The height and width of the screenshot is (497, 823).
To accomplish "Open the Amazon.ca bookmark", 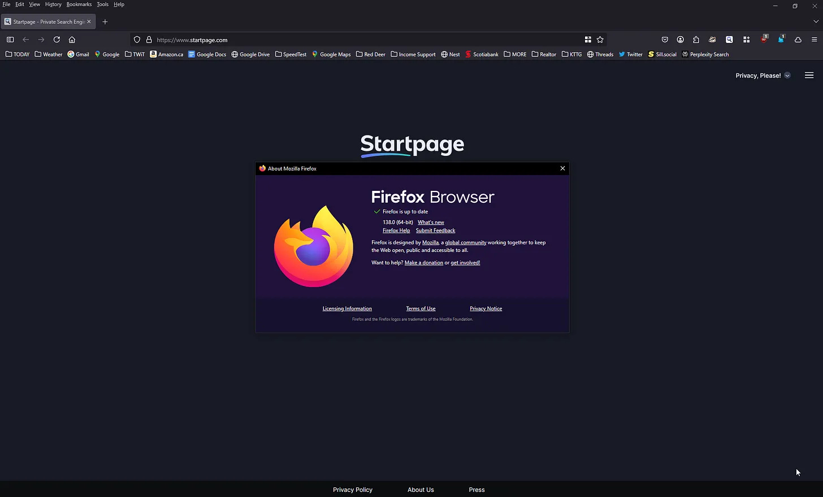I will [x=167, y=54].
